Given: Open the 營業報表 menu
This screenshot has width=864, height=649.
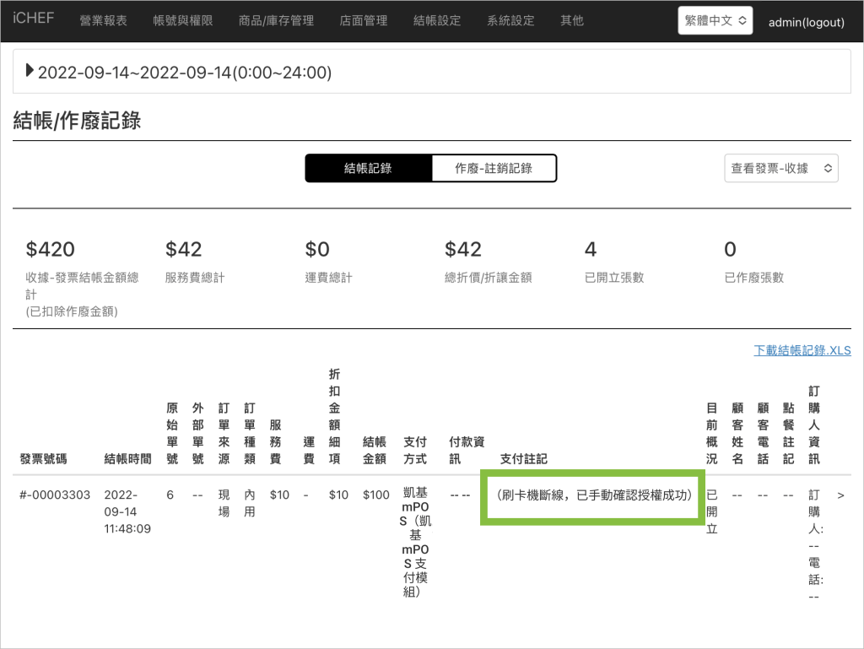Looking at the screenshot, I should (103, 21).
